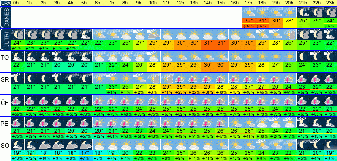Click the URA header cell
This screenshot has height=161, width=337.
[x=6, y=3]
